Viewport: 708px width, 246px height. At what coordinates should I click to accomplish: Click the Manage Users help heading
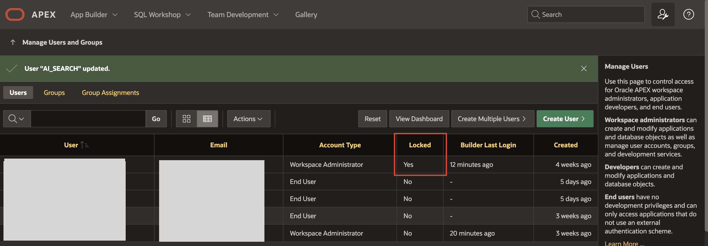pyautogui.click(x=626, y=67)
